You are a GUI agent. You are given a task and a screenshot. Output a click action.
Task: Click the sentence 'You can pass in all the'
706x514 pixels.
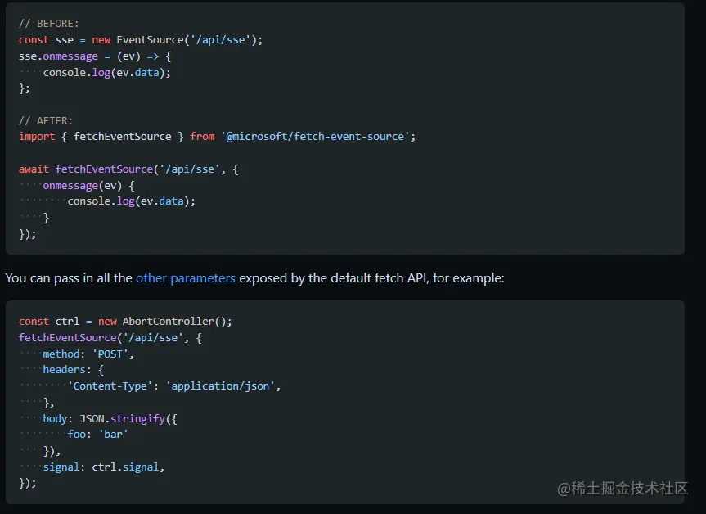69,278
